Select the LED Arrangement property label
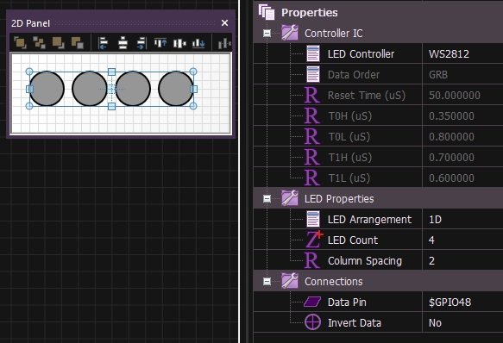The width and height of the screenshot is (503, 343). [369, 219]
